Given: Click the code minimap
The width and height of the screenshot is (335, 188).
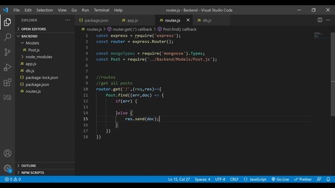Looking at the screenshot, I should (321, 35).
